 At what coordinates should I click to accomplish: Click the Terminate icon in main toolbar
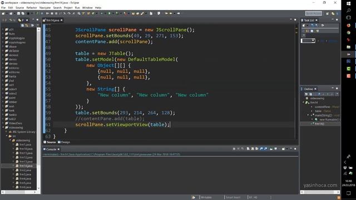tap(56, 13)
